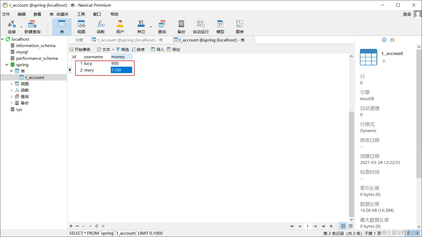422x237 pixels.
Task: Click the 其它 others toolbar icon
Action: pyautogui.click(x=141, y=27)
